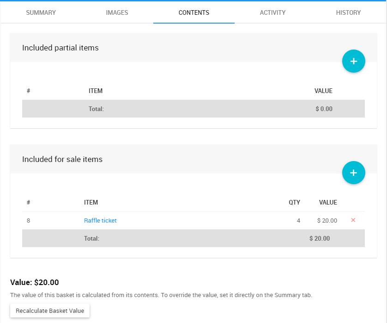This screenshot has width=387, height=323.
Task: Click the QTY column header
Action: pos(294,202)
